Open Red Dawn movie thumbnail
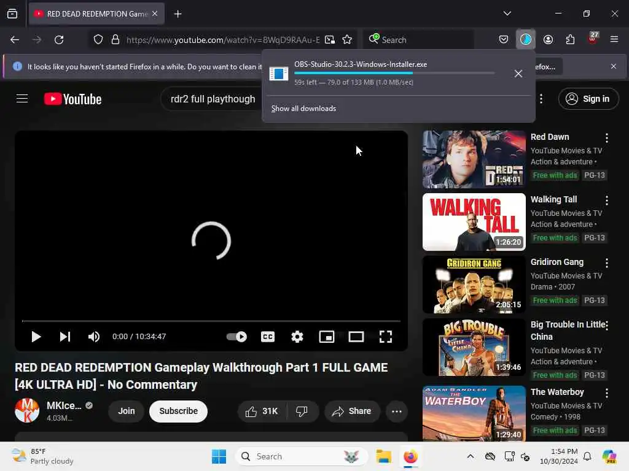629x471 pixels. click(x=474, y=159)
